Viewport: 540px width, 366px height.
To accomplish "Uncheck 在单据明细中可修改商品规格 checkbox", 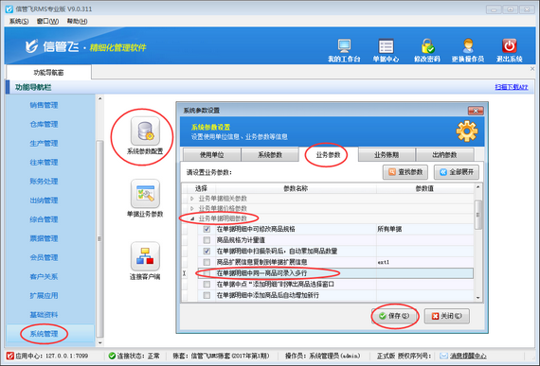I will (x=207, y=229).
